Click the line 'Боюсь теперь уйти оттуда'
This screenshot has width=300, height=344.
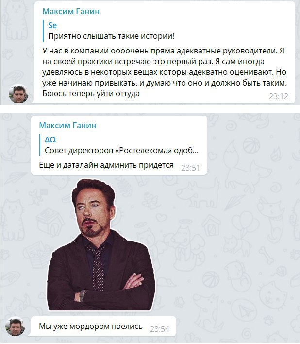pos(91,94)
